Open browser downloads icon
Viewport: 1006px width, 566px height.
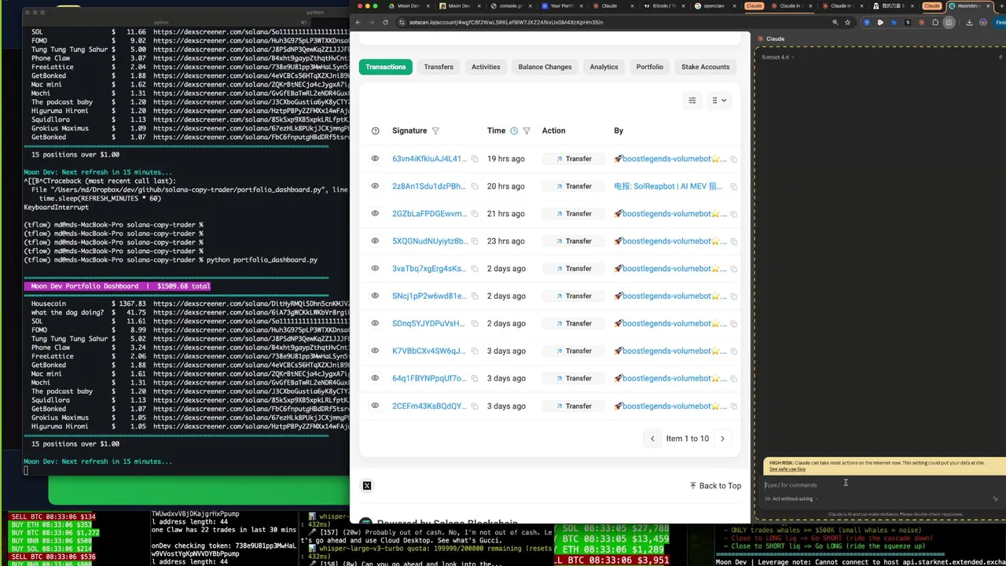(x=969, y=22)
